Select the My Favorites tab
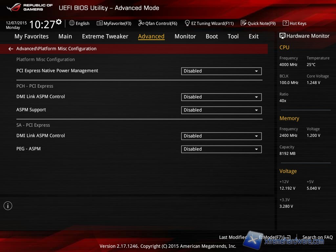The image size is (336, 252). (x=31, y=36)
